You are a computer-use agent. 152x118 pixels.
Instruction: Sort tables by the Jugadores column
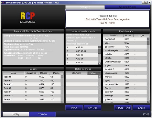[31, 73]
